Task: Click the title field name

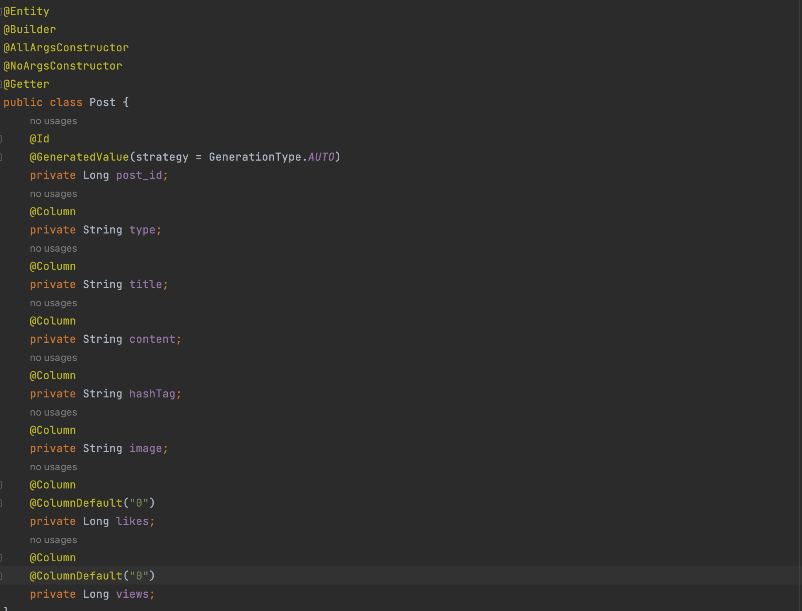Action: coord(146,284)
